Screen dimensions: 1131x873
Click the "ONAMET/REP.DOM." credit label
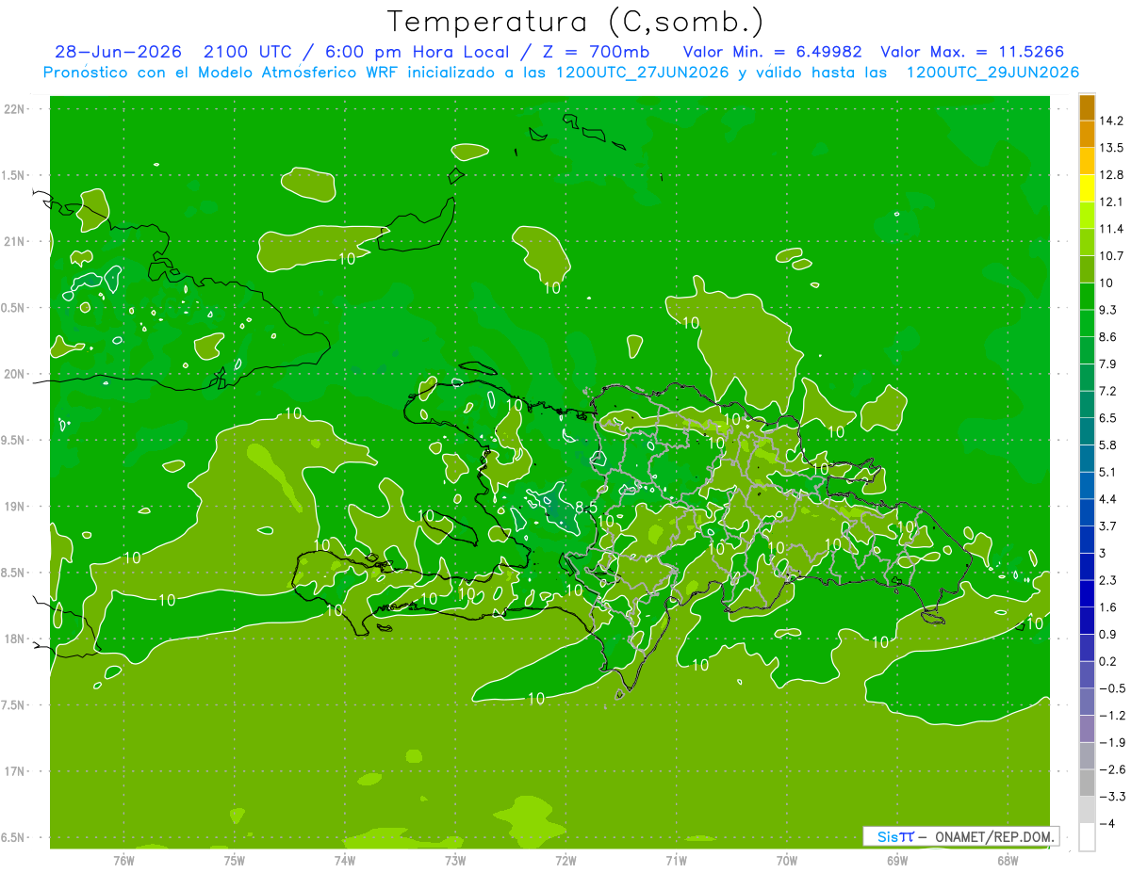tap(994, 836)
